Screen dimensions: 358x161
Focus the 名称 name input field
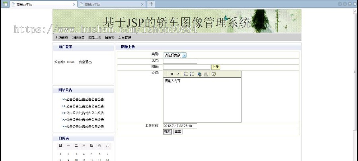click(180, 61)
